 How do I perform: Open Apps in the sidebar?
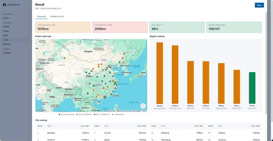coord(6,35)
